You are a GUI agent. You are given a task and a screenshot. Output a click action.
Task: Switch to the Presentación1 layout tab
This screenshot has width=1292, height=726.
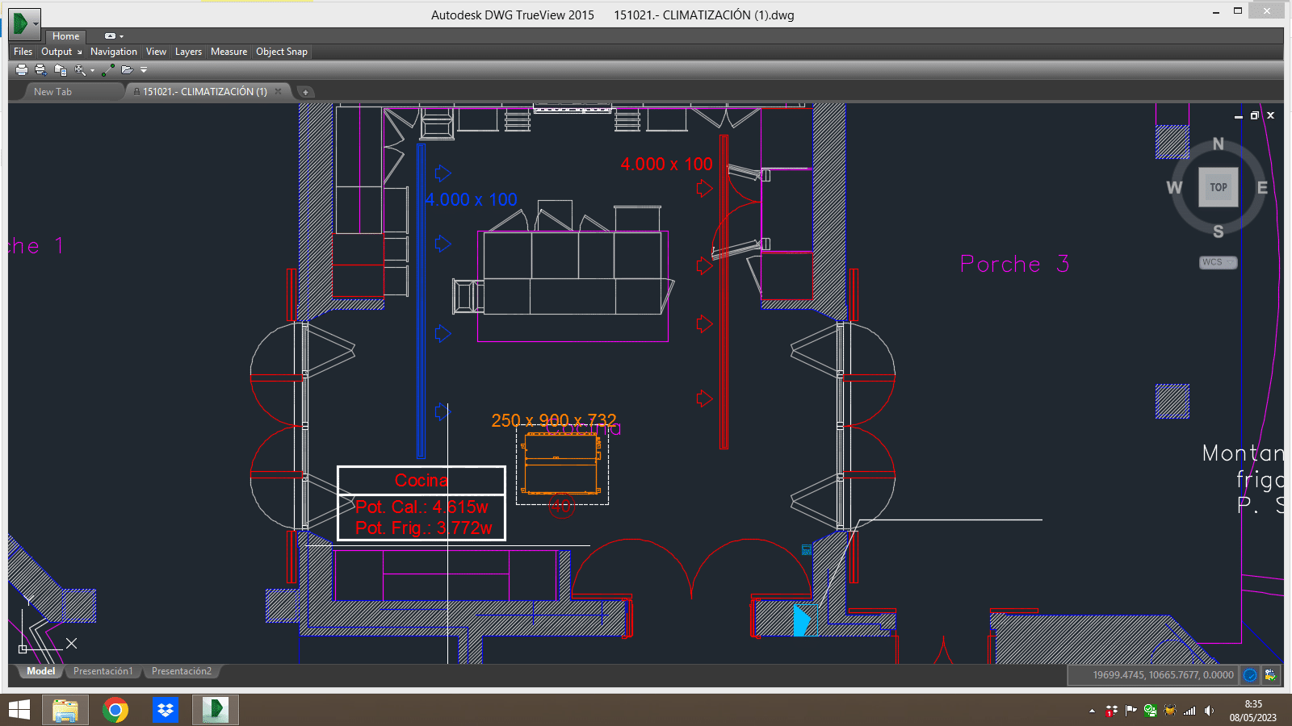pyautogui.click(x=103, y=671)
